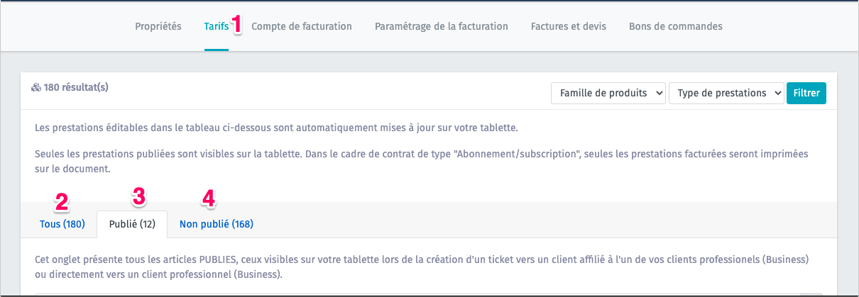The height and width of the screenshot is (297, 859).
Task: Click the "Cet onglet présente" description paragraph
Action: pos(422,267)
